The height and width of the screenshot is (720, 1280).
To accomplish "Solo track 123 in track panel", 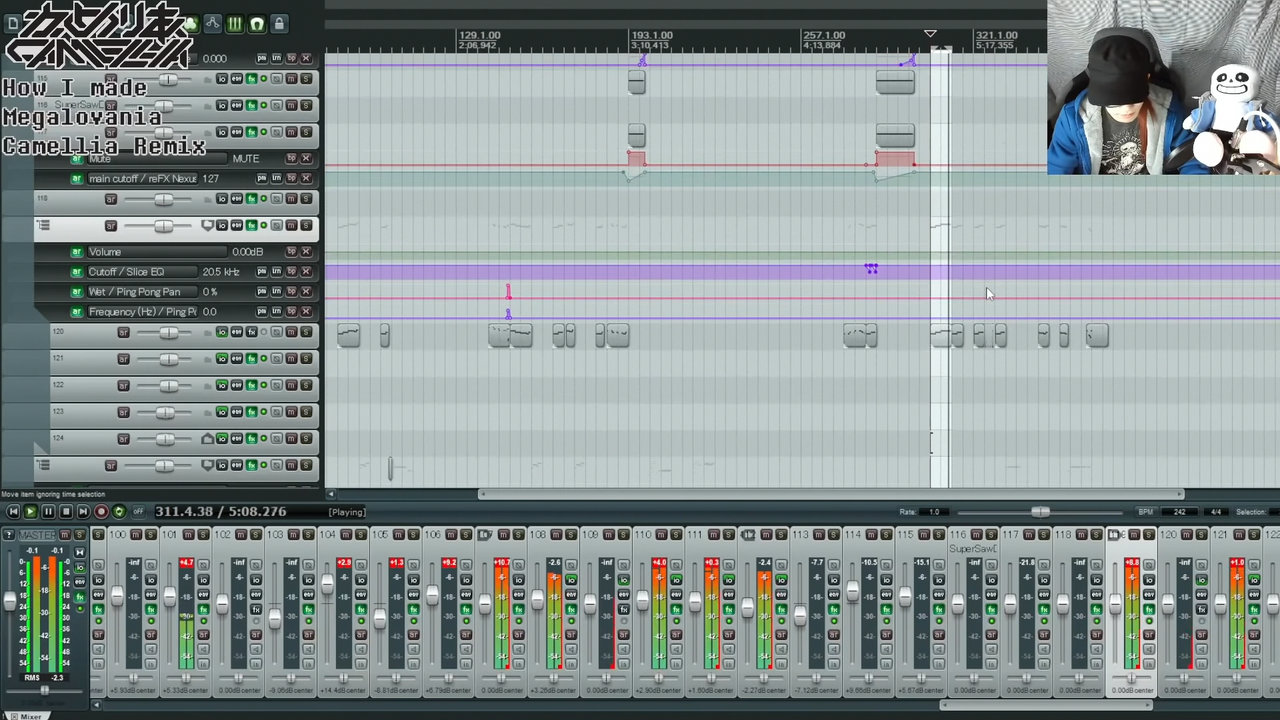I will click(x=306, y=412).
